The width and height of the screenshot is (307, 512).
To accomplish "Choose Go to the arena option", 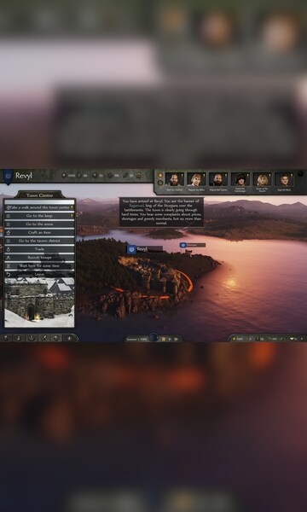I will pos(39,224).
